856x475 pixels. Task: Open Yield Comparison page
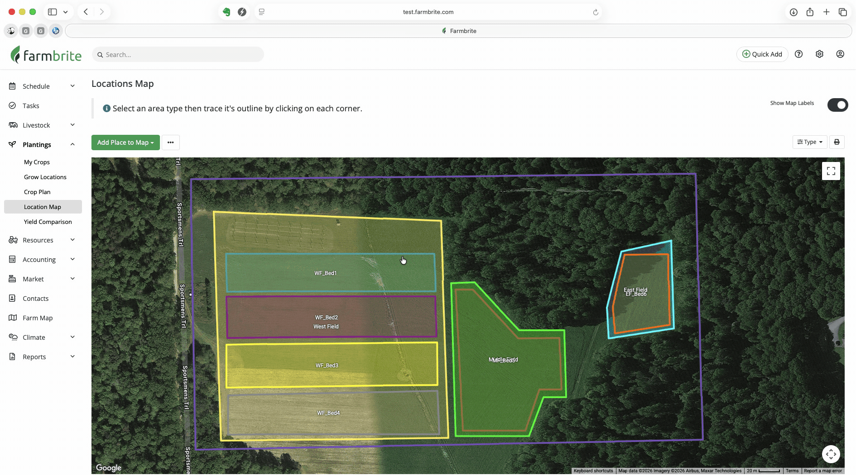(48, 222)
